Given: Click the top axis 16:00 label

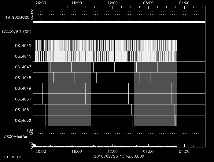Looking at the screenshot, I should (x=77, y=3).
